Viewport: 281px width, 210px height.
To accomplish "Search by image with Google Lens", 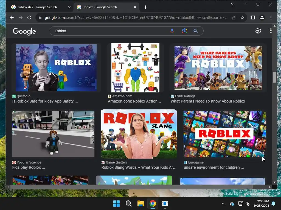I will (185, 31).
